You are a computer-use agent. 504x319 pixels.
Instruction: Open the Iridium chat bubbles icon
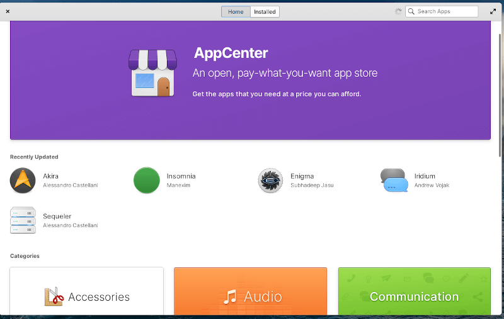tap(394, 181)
